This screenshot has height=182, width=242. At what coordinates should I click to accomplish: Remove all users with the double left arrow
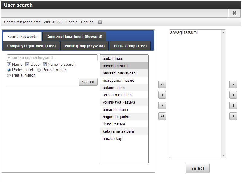[162, 116]
